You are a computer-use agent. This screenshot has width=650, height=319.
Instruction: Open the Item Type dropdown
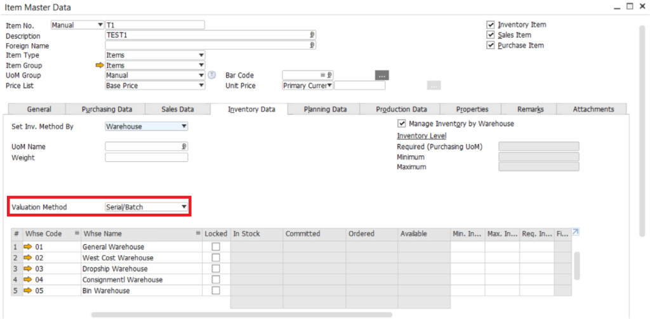[155, 55]
